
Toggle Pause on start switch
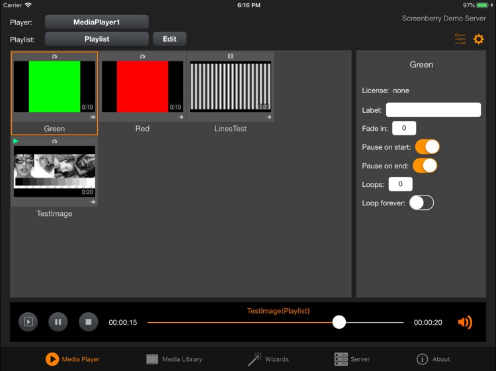427,147
